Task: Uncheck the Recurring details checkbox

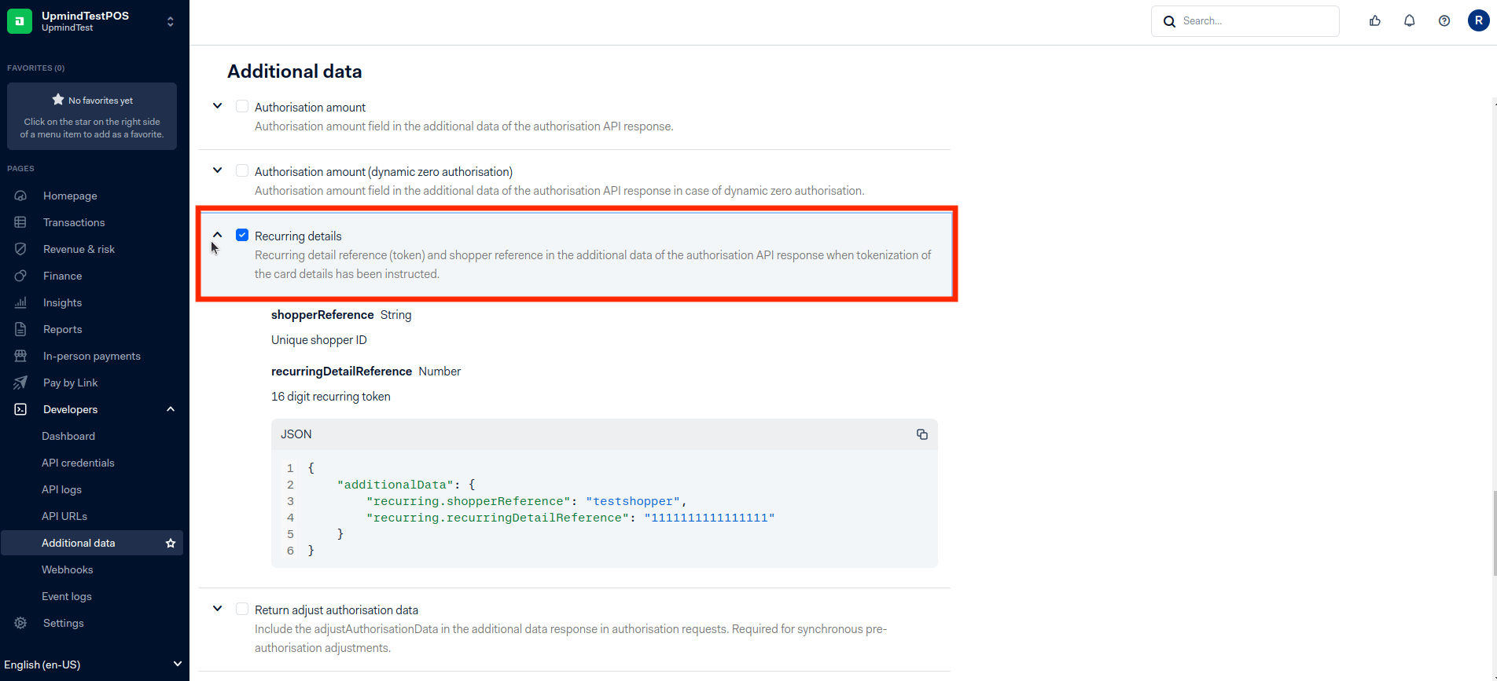Action: point(242,235)
